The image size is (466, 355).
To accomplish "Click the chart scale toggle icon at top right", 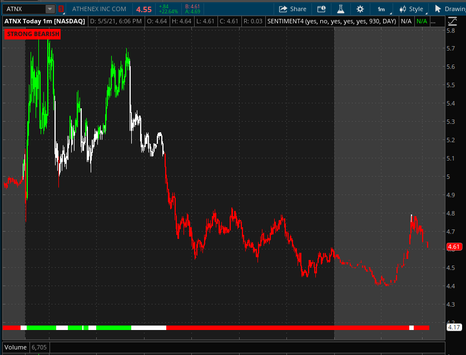I will click(452, 21).
